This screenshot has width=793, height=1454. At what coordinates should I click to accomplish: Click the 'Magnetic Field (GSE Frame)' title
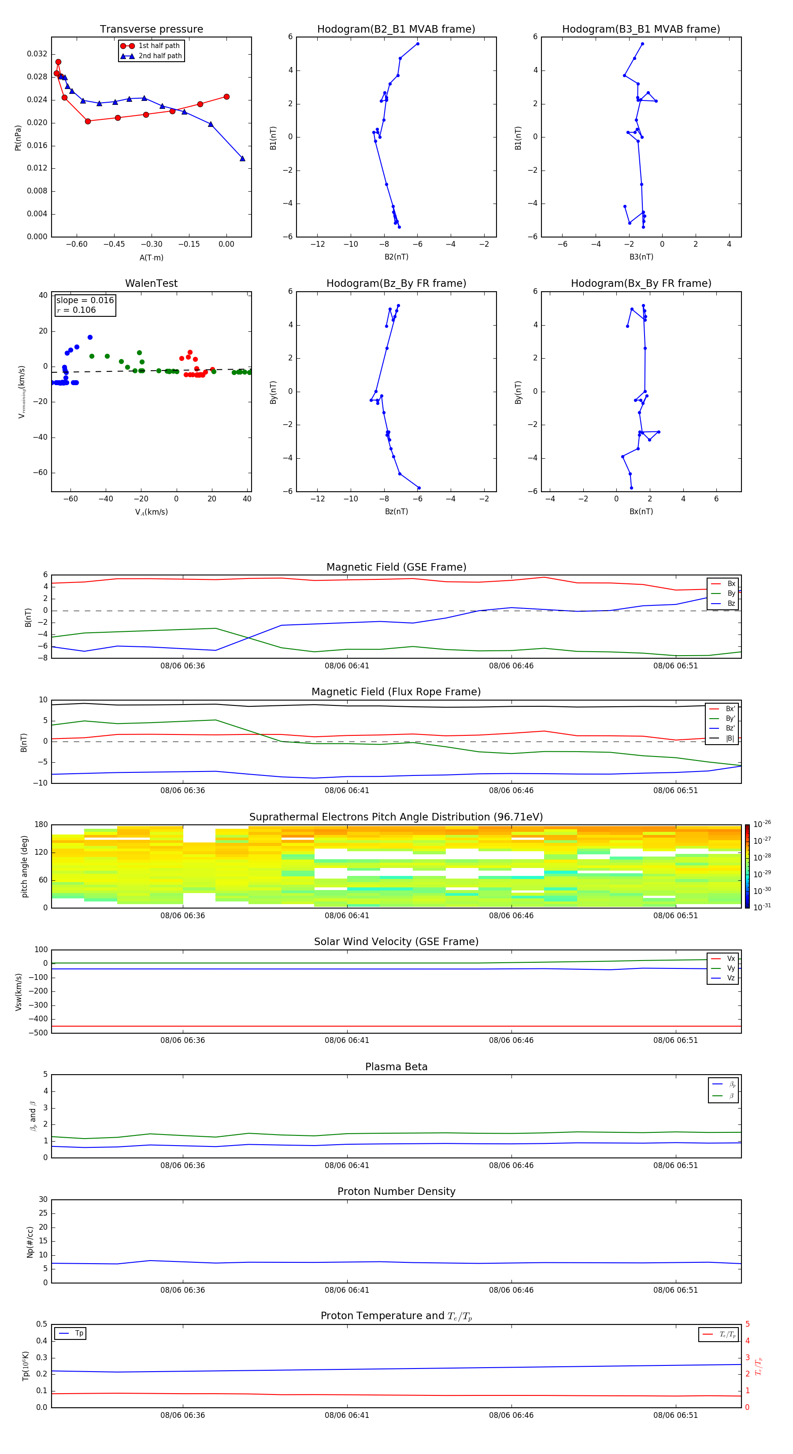(396, 567)
